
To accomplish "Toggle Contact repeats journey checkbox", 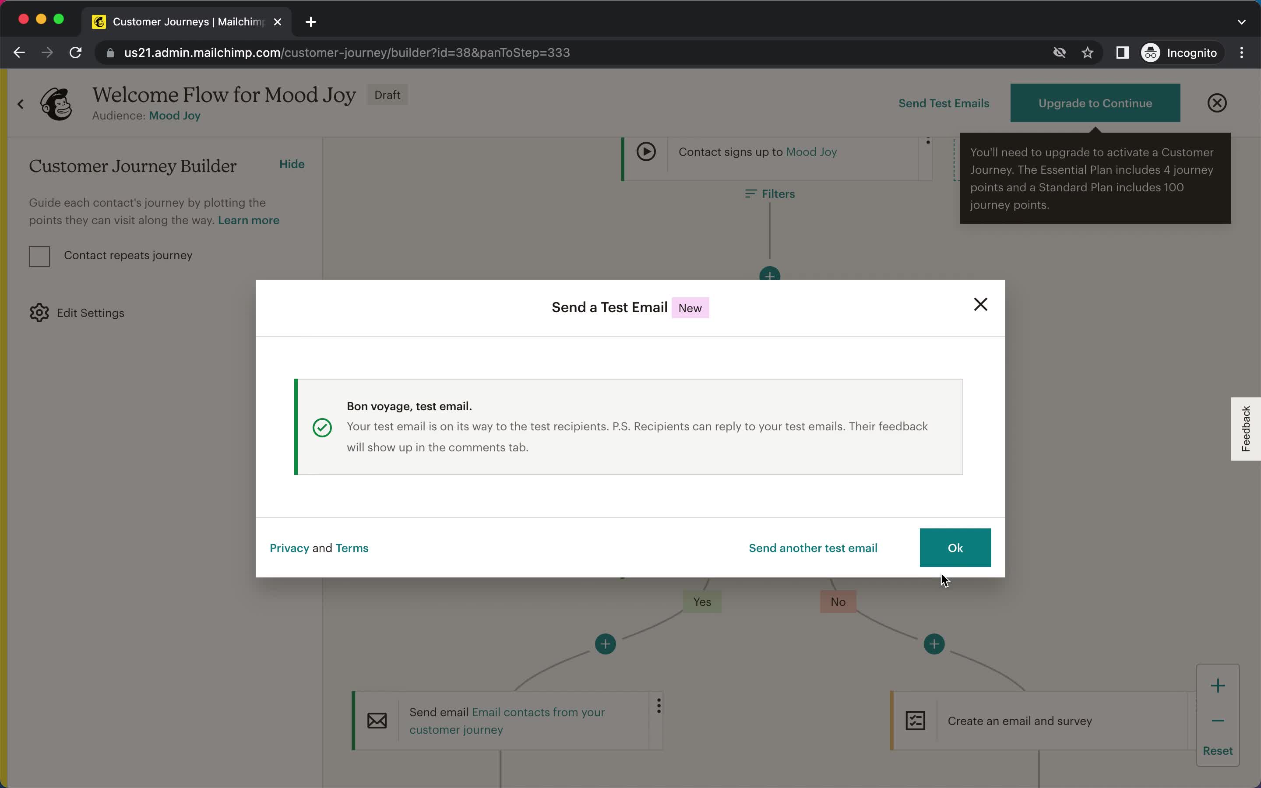I will point(39,255).
